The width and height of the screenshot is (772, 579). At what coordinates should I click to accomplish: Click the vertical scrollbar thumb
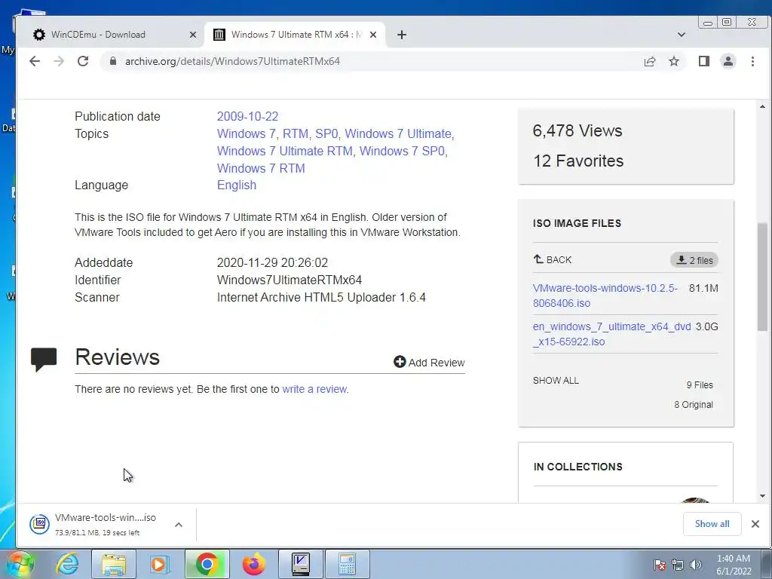click(762, 277)
